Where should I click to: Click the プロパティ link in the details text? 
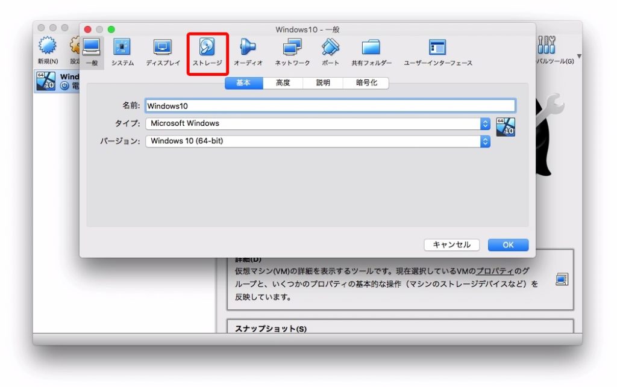click(x=495, y=271)
